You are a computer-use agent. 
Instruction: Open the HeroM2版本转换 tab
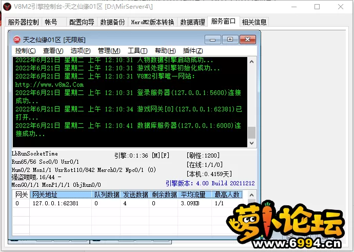click(152, 22)
